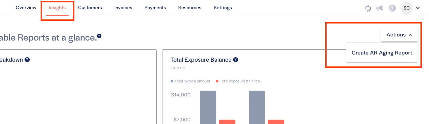The width and height of the screenshot is (429, 124).
Task: Click the Current subtitle text
Action: (x=178, y=67)
